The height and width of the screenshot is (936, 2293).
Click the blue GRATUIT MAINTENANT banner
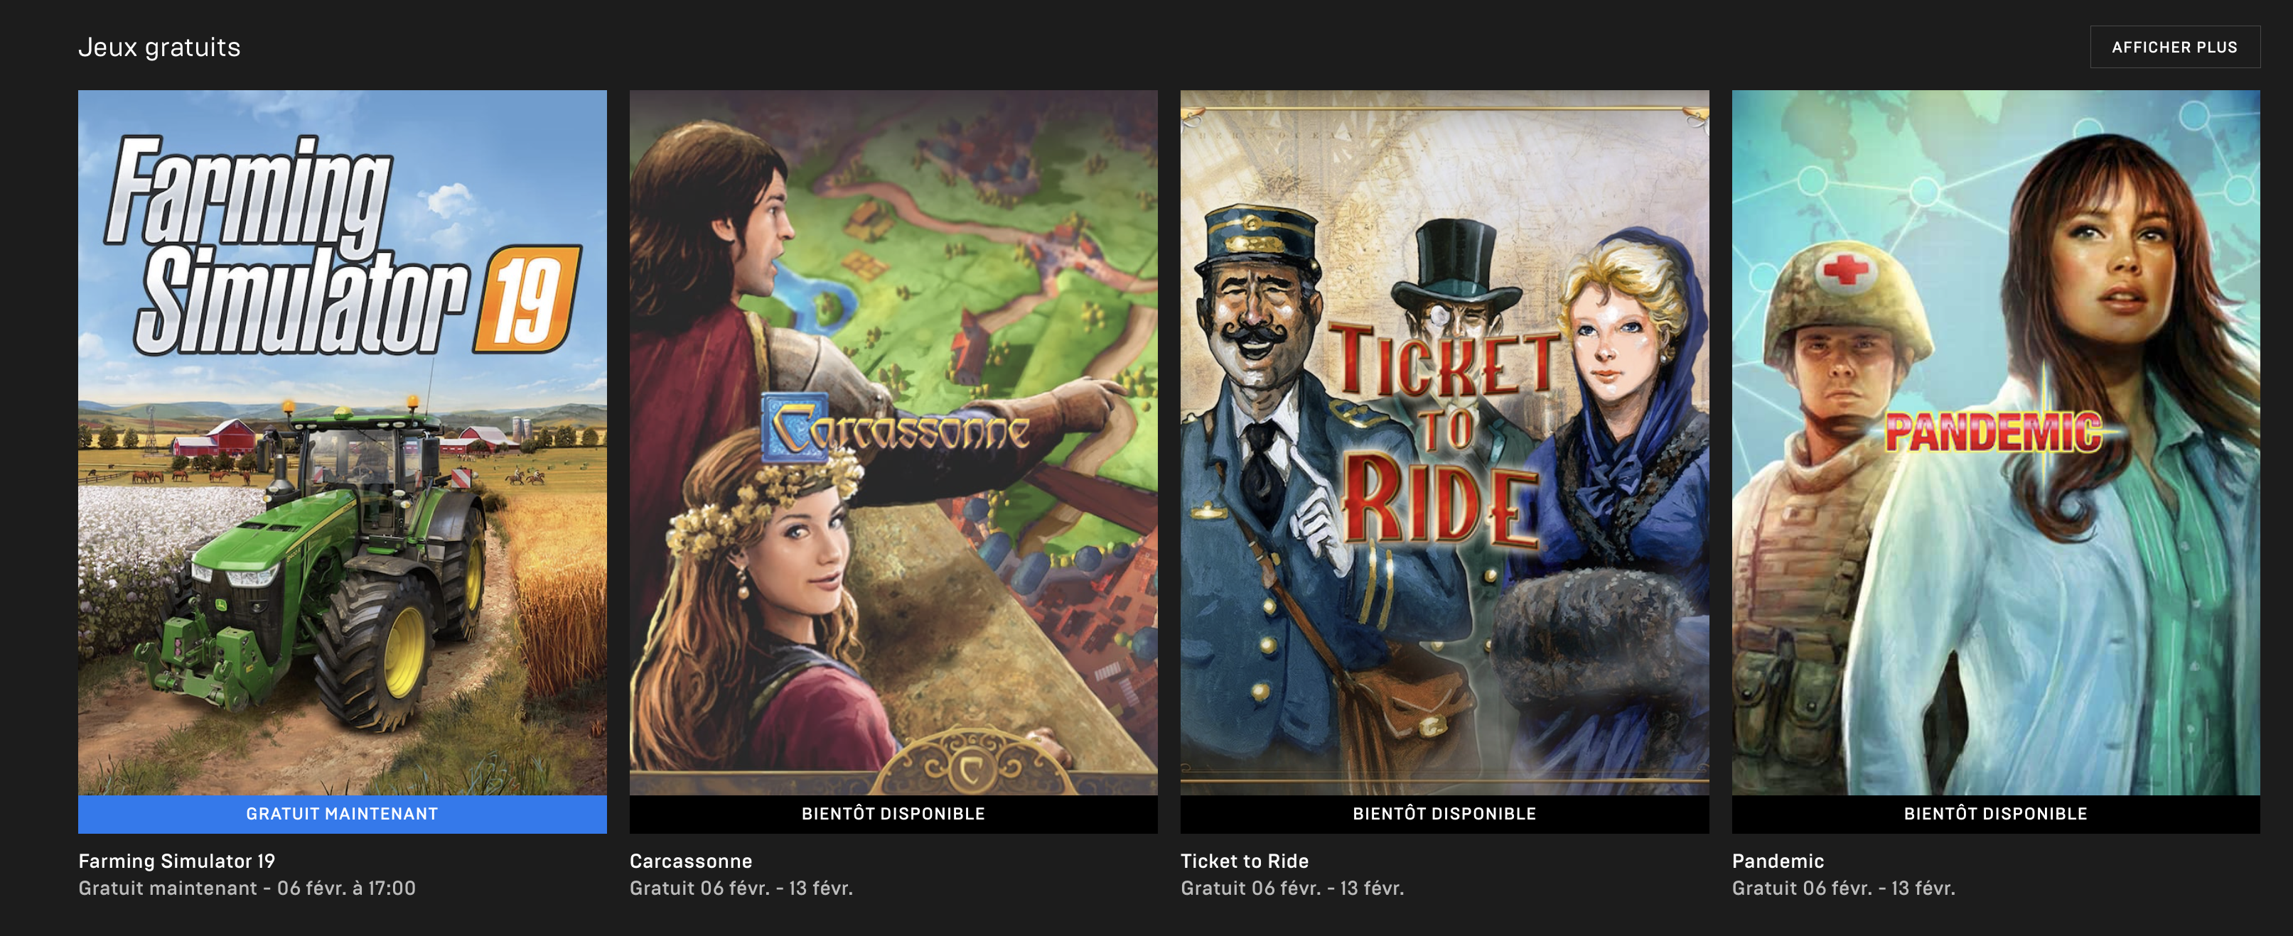point(342,814)
